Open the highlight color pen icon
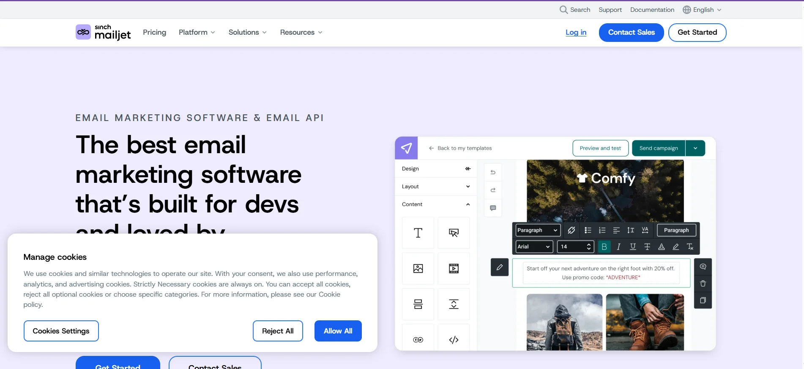Screen dimensions: 804x369 click(676, 247)
